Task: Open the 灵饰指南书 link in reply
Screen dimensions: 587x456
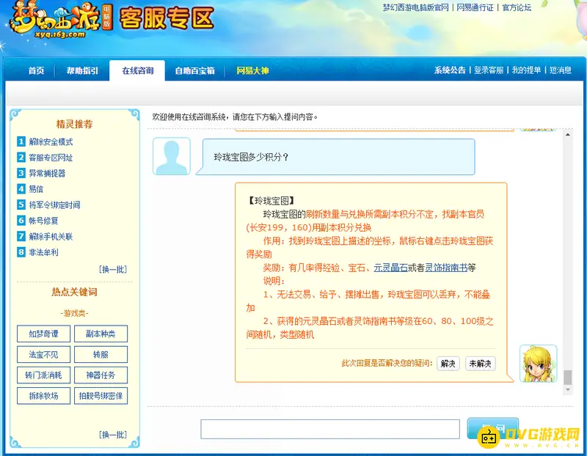Action: (x=446, y=268)
